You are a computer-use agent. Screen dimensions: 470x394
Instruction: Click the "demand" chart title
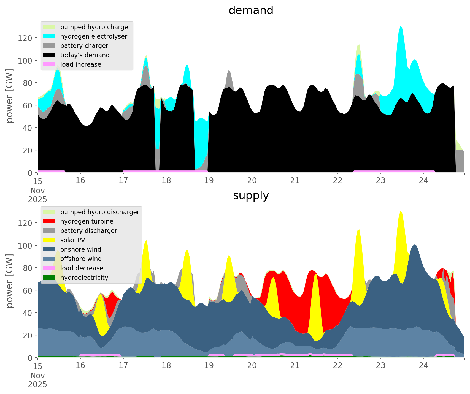pos(251,10)
